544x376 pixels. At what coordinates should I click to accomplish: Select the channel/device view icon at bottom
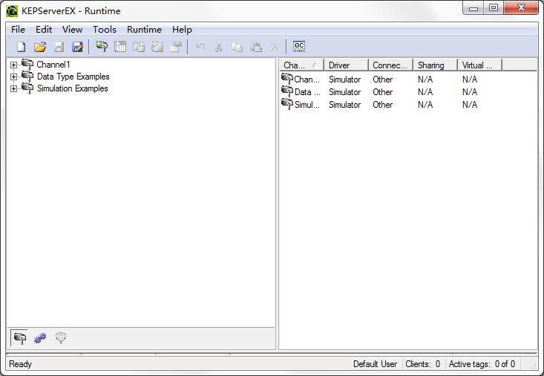tap(20, 338)
